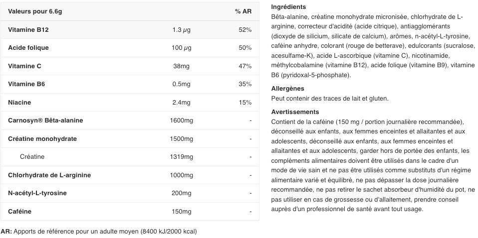Click the Valeurs pour 6.6g header
The width and height of the screenshot is (478, 238).
(x=28, y=11)
